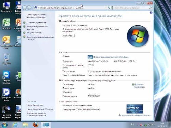The height and width of the screenshot is (128, 171).
Task: Open the Диспетчер устройств link
Action: (36, 23)
